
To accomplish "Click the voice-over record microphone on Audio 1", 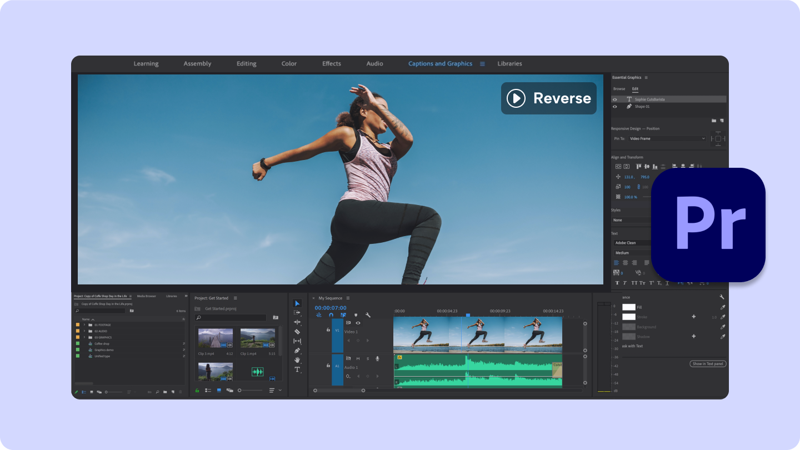I will pyautogui.click(x=377, y=358).
